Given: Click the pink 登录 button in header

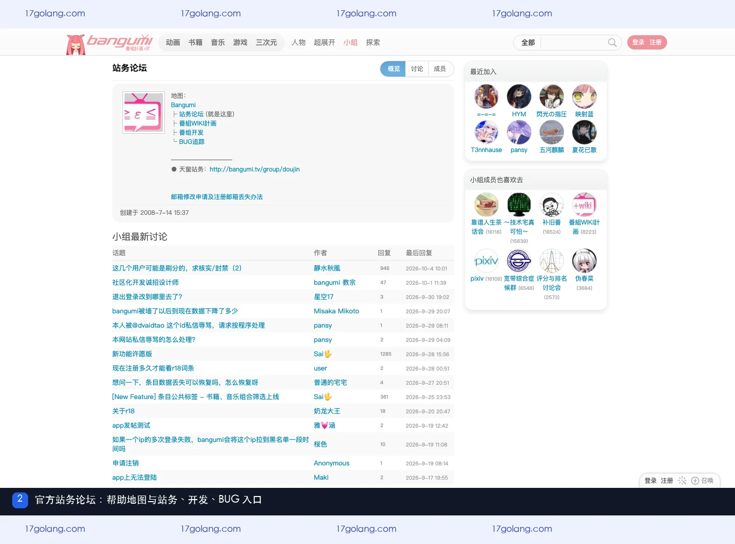Looking at the screenshot, I should (639, 42).
